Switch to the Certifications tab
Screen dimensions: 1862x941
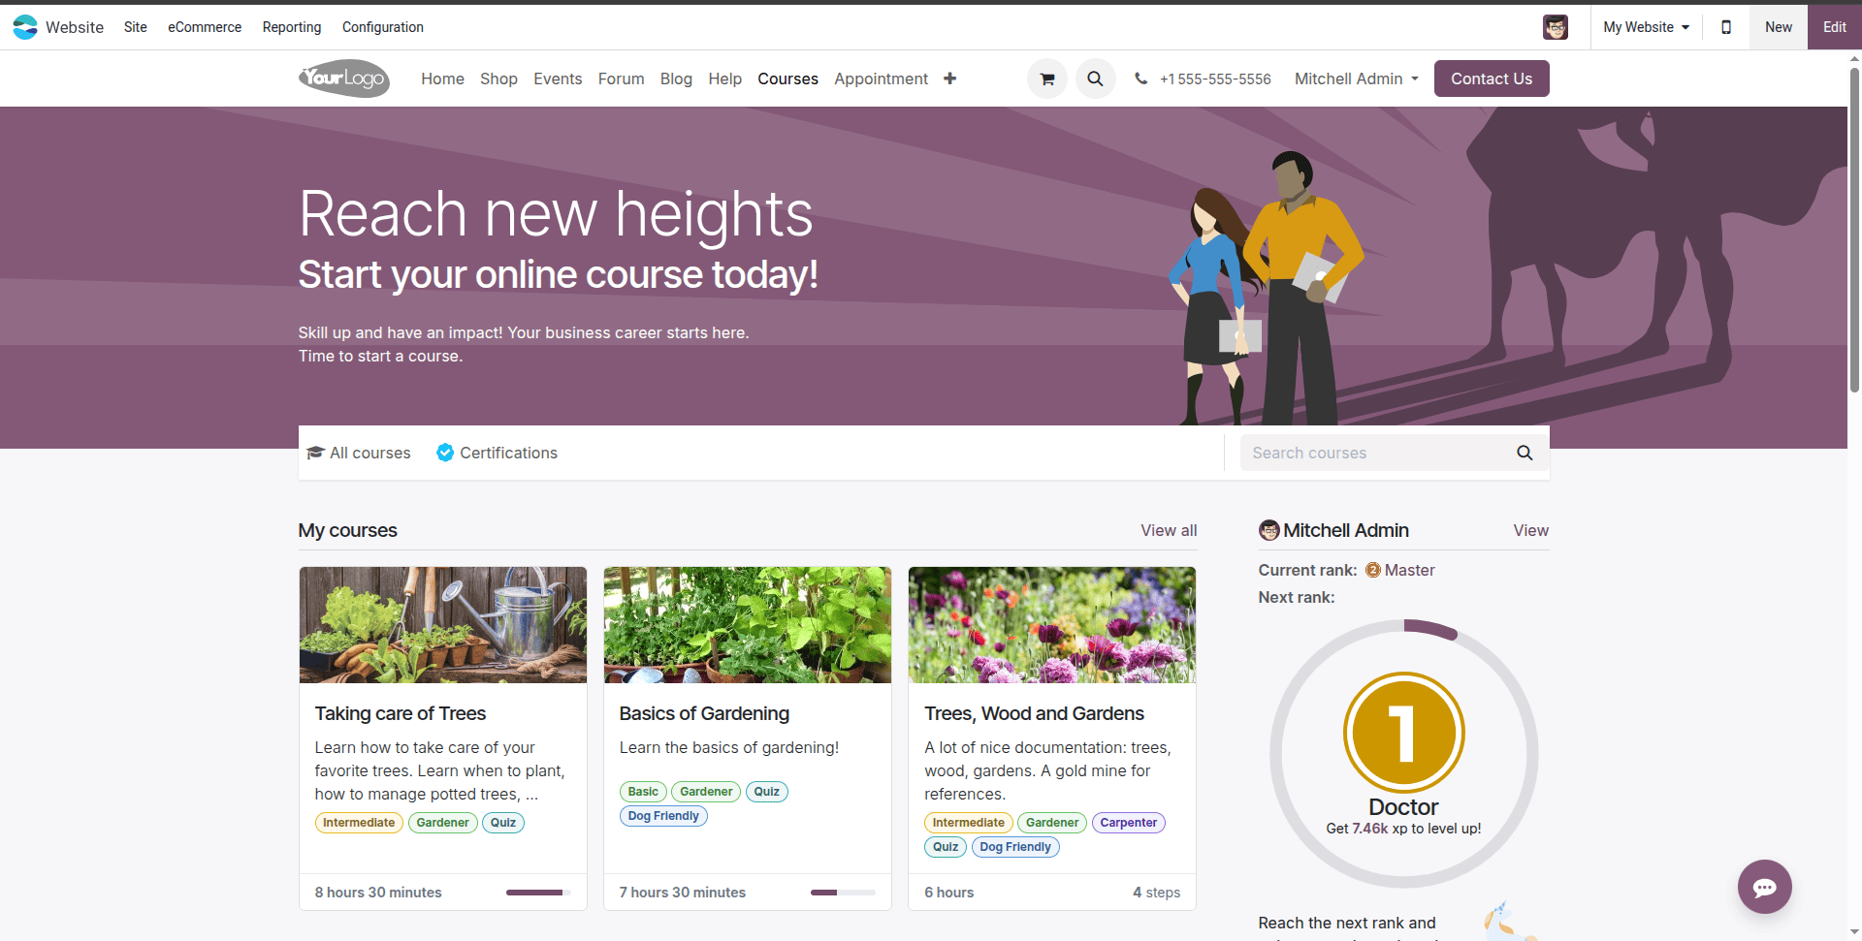coord(497,453)
